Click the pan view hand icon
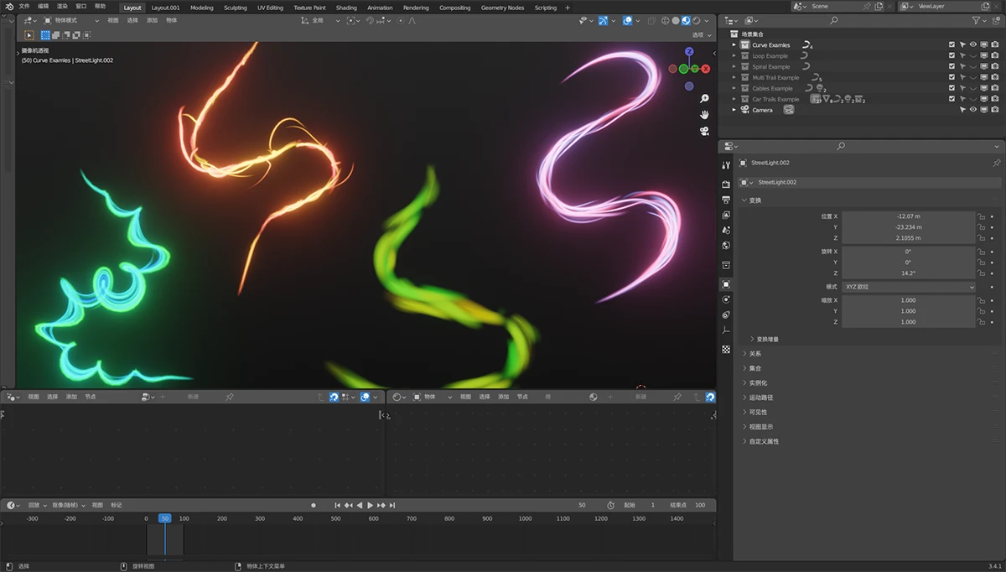1006x572 pixels. point(704,115)
